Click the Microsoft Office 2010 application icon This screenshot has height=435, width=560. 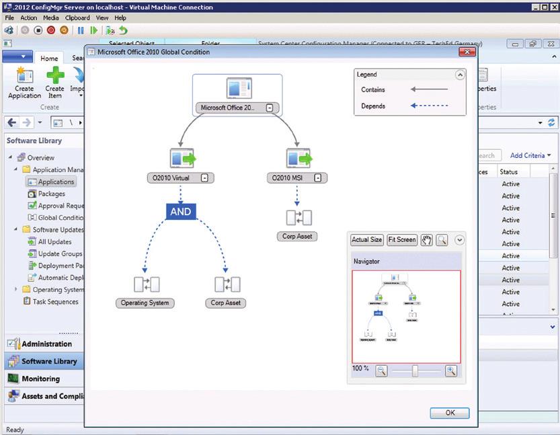(239, 88)
